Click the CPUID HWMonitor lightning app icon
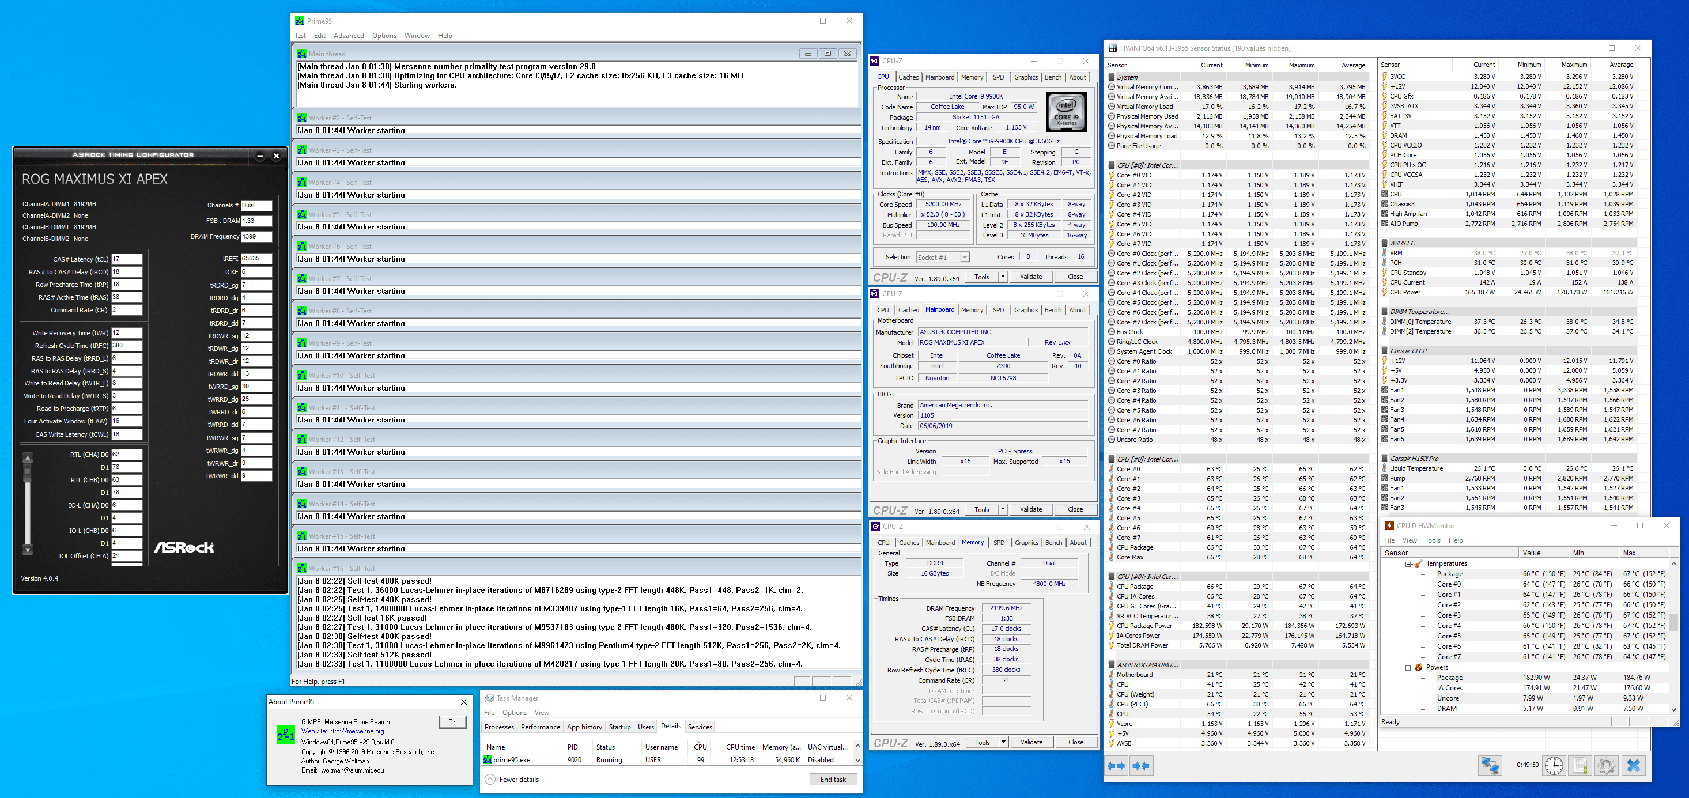1689x798 pixels. click(x=1389, y=526)
